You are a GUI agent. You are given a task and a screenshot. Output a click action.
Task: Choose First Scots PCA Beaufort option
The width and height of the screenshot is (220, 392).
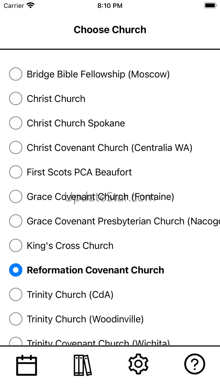point(16,172)
